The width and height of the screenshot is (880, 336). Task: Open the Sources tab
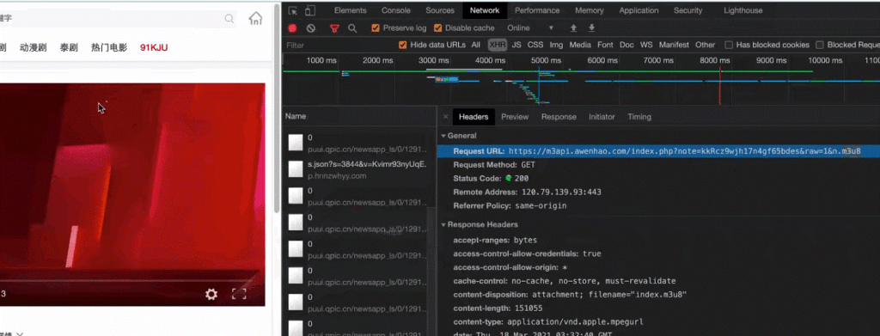pos(440,10)
